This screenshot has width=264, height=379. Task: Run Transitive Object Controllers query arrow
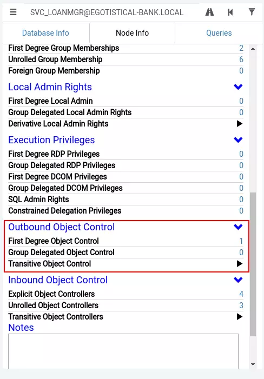tap(239, 317)
